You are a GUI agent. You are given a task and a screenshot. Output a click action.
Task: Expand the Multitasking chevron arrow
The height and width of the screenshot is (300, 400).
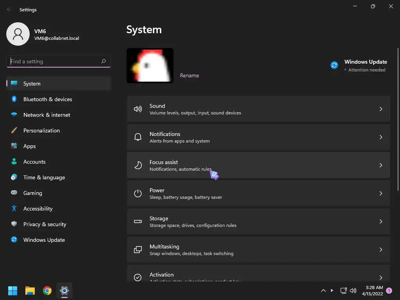380,250
